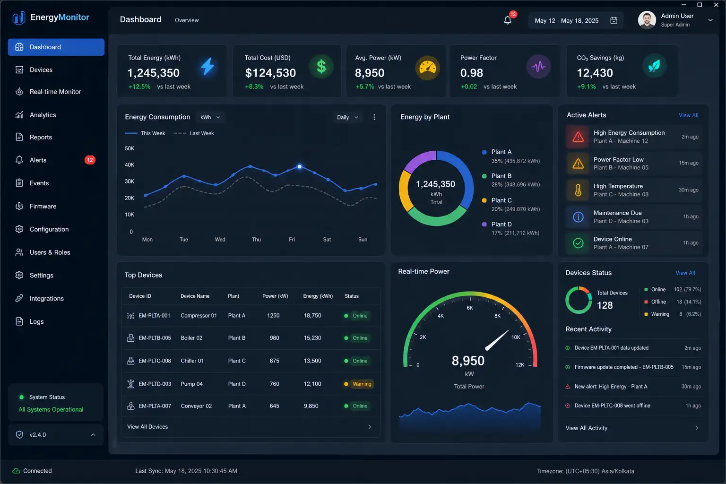Open Energy Consumption three-dot options menu
The width and height of the screenshot is (726, 484).
[374, 117]
